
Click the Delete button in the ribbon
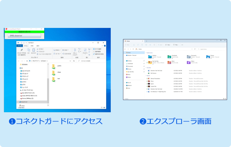[65, 50]
